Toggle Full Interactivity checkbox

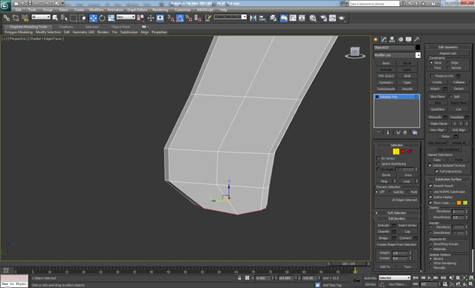coord(436,171)
